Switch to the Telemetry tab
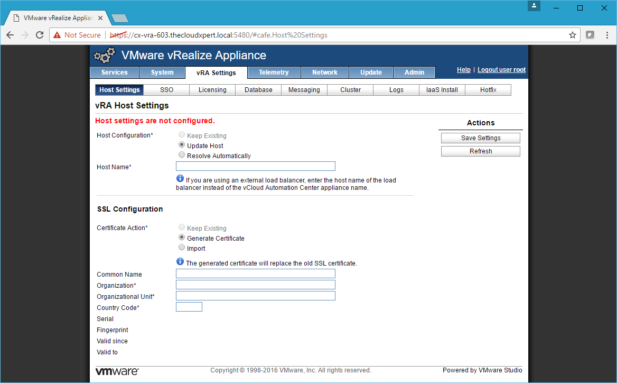 (274, 72)
